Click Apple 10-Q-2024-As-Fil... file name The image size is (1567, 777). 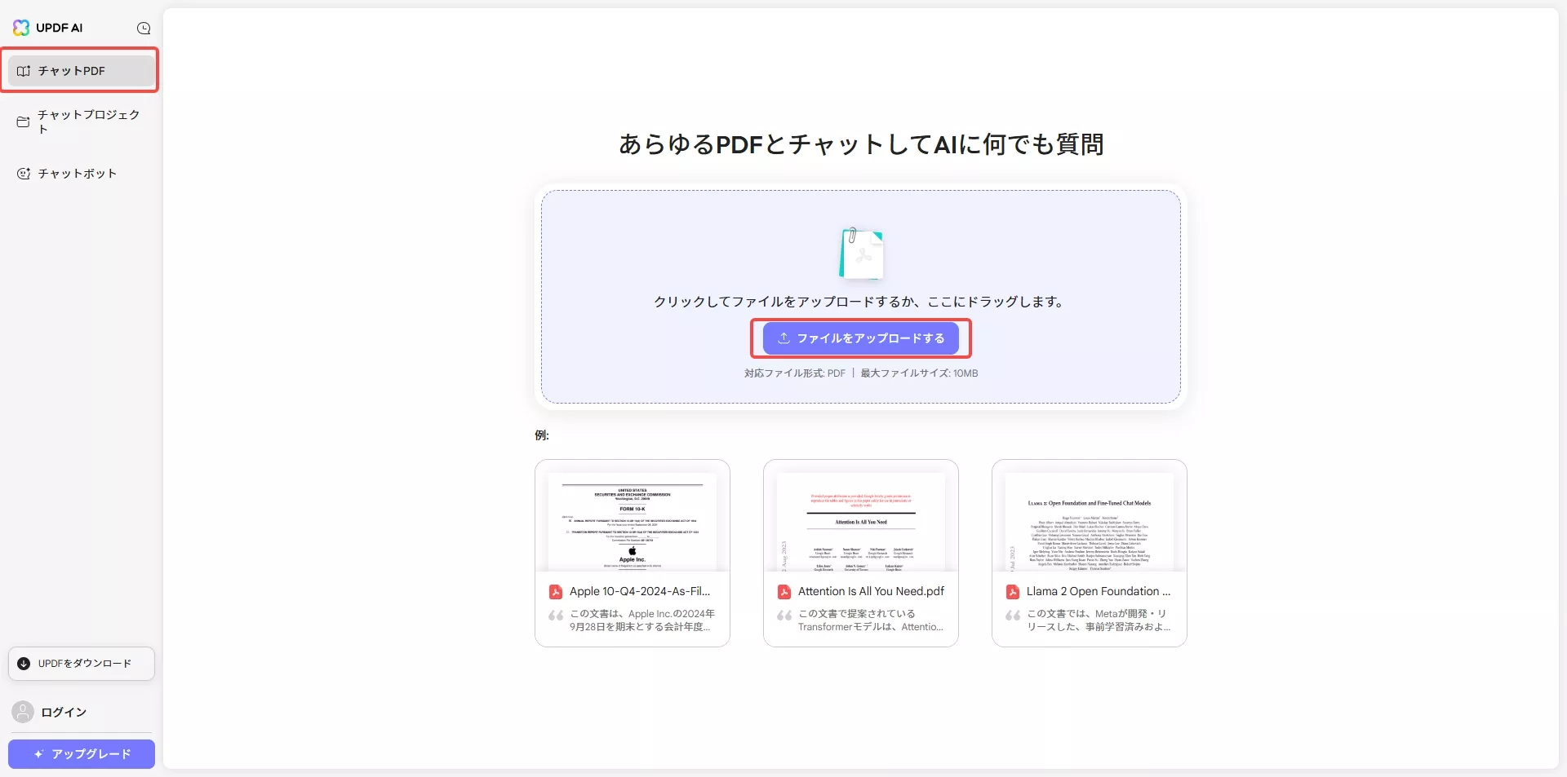pos(640,591)
